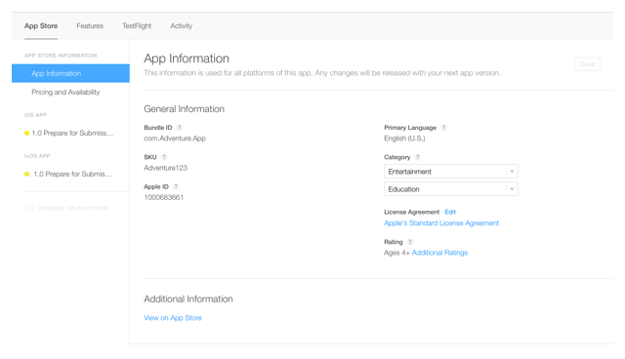Click the App Information page title

(x=187, y=59)
